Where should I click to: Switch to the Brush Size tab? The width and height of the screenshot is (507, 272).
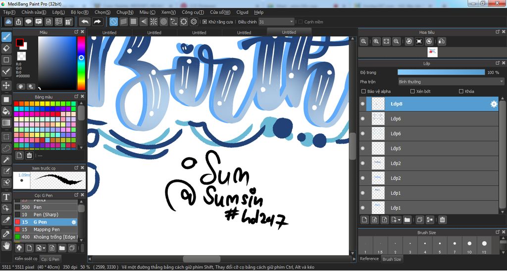[392, 259]
